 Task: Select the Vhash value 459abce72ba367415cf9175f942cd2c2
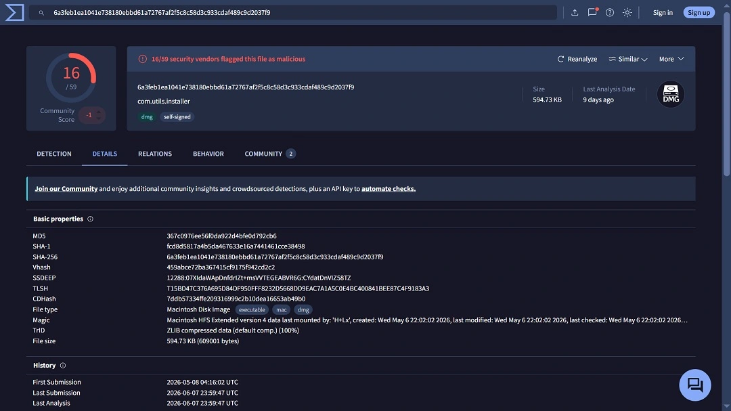pos(221,267)
